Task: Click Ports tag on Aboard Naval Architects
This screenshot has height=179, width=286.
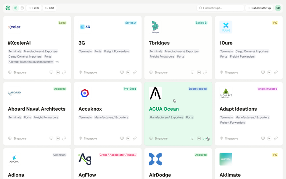Action: coord(27,118)
